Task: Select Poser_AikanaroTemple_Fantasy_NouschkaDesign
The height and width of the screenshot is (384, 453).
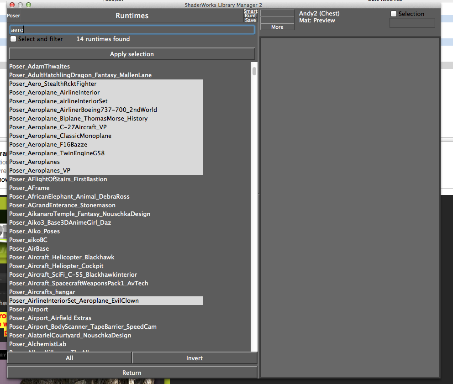Action: tap(106, 214)
